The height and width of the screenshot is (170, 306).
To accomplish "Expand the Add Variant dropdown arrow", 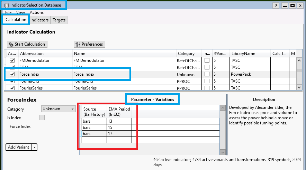I will pos(34,147).
